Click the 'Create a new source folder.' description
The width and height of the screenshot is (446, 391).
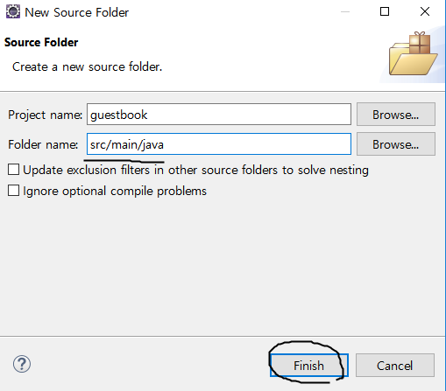tap(87, 66)
